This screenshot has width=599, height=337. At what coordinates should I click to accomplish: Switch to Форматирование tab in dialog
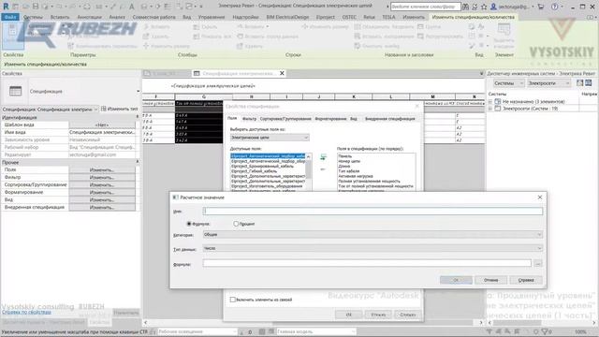click(x=330, y=119)
